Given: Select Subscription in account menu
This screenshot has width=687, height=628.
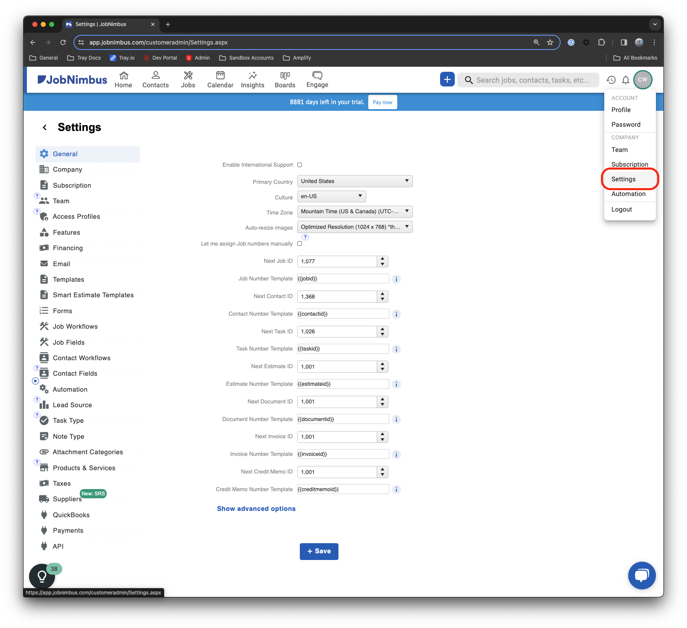Looking at the screenshot, I should tap(630, 165).
